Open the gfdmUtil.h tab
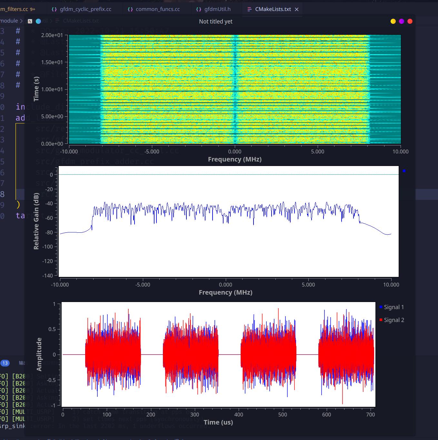 pyautogui.click(x=217, y=9)
